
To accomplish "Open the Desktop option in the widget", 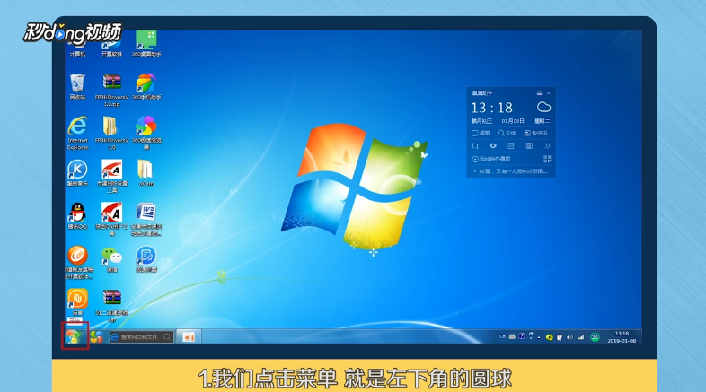I will click(481, 133).
